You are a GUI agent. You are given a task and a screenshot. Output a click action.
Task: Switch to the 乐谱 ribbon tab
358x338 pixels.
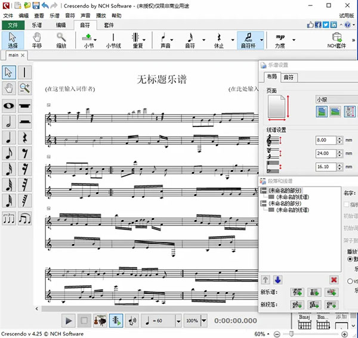click(36, 25)
